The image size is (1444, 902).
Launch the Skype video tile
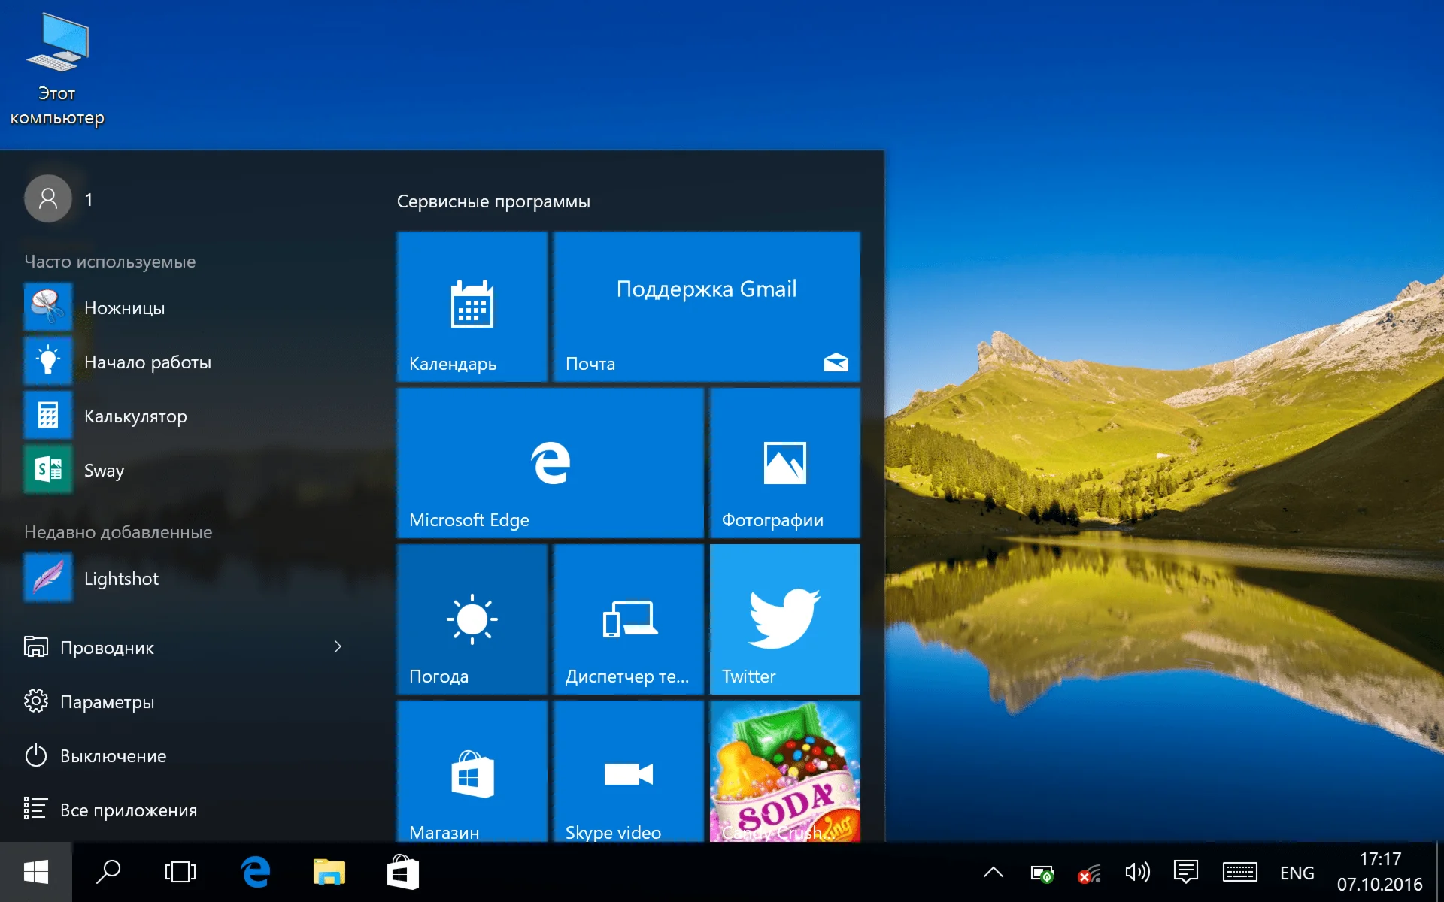(x=628, y=773)
